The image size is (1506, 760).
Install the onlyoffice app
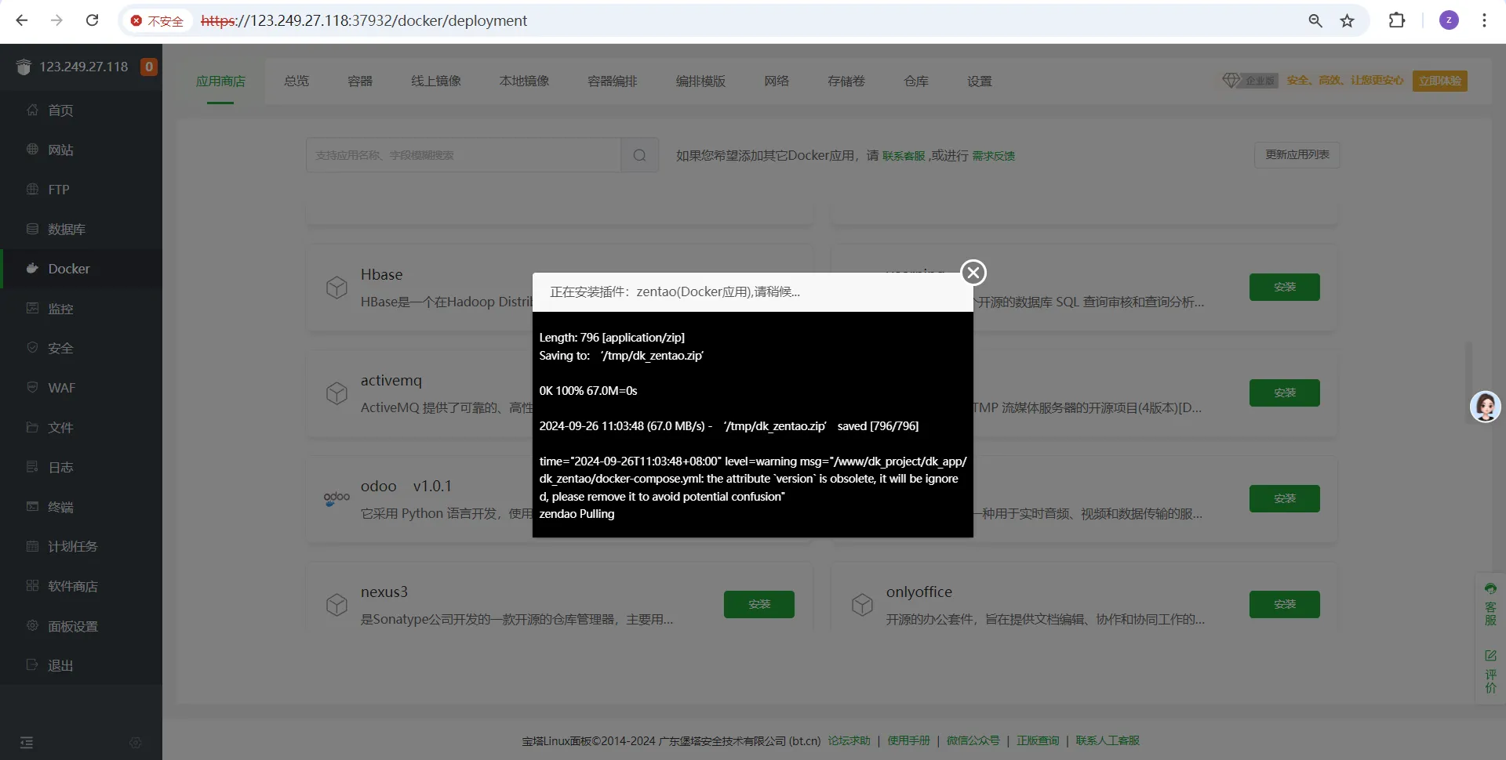coord(1285,604)
